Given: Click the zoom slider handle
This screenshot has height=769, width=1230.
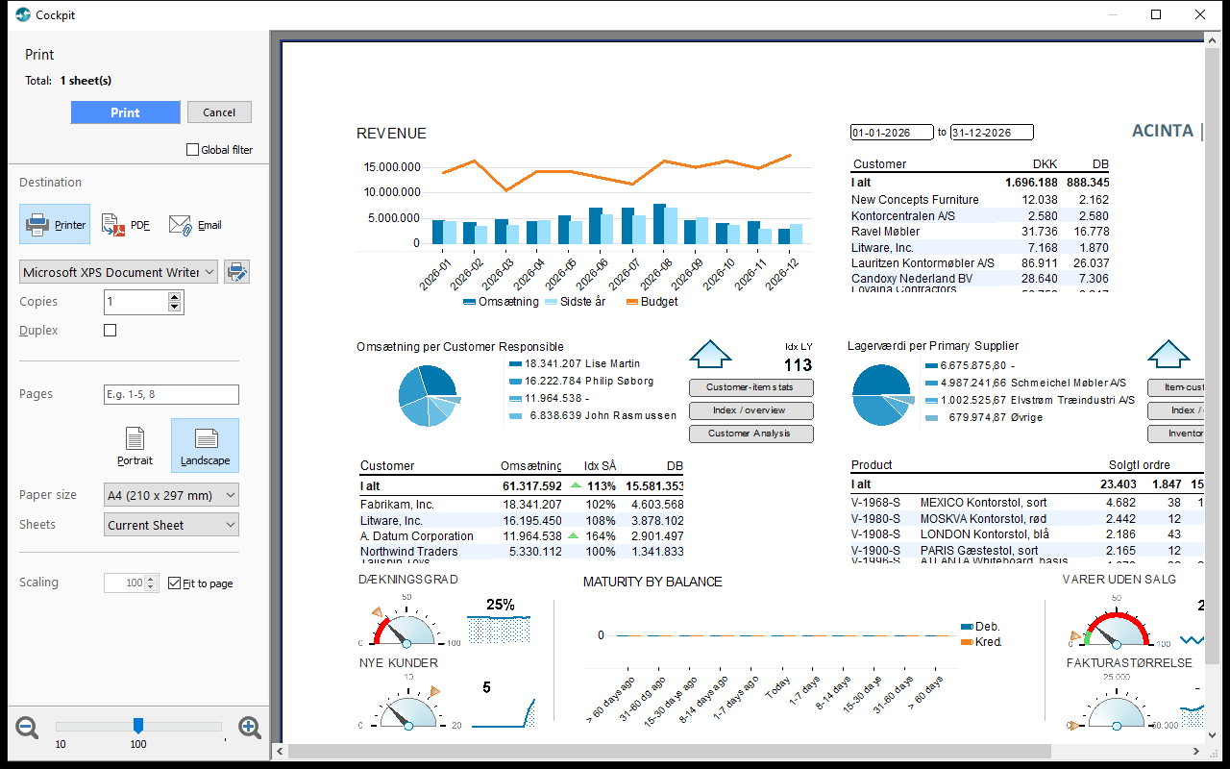Looking at the screenshot, I should (138, 726).
